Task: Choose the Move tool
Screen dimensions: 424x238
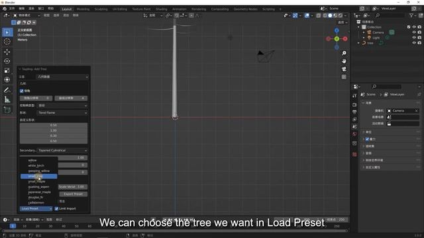Action: 7,52
